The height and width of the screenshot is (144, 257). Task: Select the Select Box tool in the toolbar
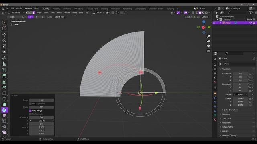[x=4, y=23]
